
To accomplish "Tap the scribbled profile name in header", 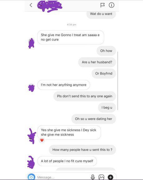I will [x=49, y=6].
